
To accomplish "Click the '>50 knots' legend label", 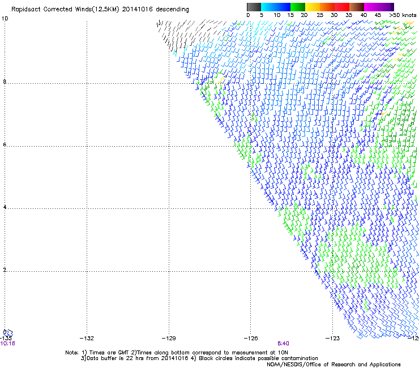I will pyautogui.click(x=403, y=15).
